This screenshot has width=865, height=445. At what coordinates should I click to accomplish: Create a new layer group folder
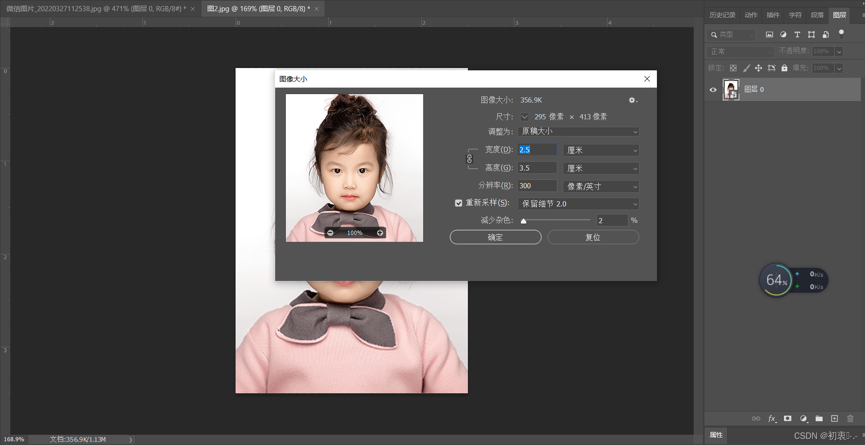[819, 418]
